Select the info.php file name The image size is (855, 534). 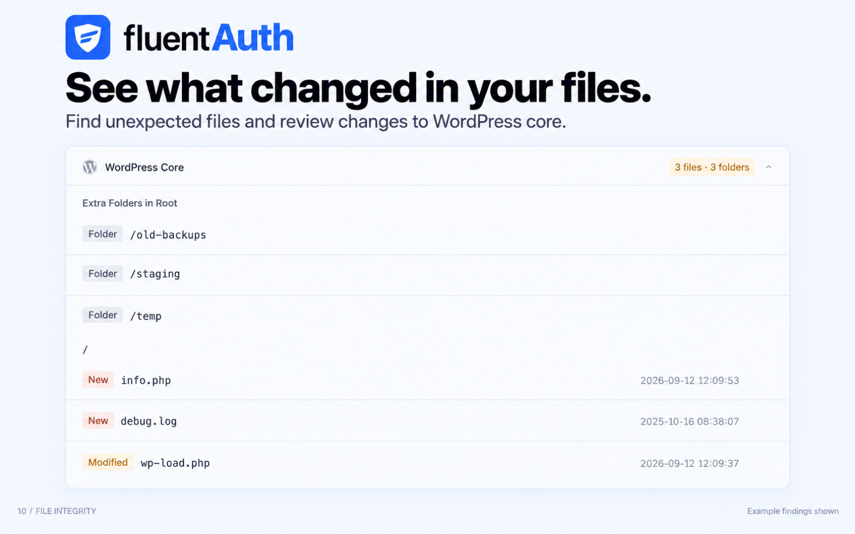pos(146,380)
